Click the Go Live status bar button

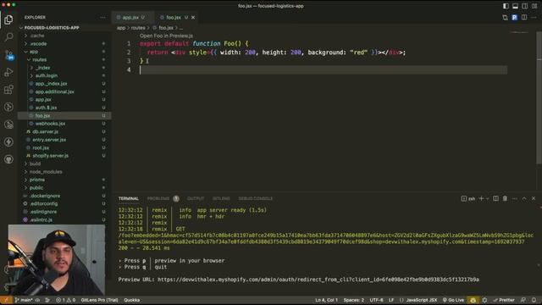tap(453, 300)
